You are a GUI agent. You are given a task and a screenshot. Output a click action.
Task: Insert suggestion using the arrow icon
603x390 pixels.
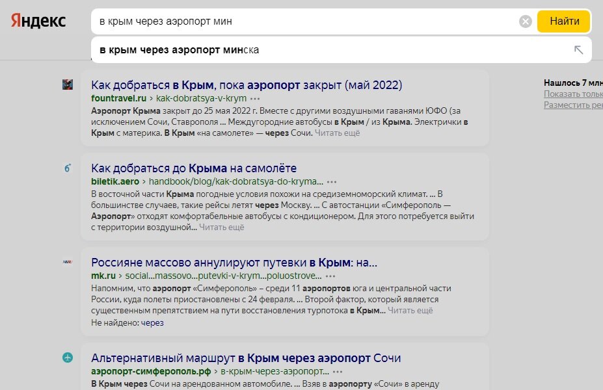578,49
